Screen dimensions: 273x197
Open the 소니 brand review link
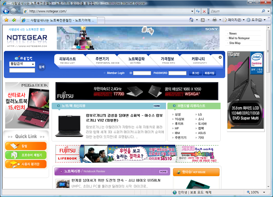pyautogui.click(x=201, y=119)
